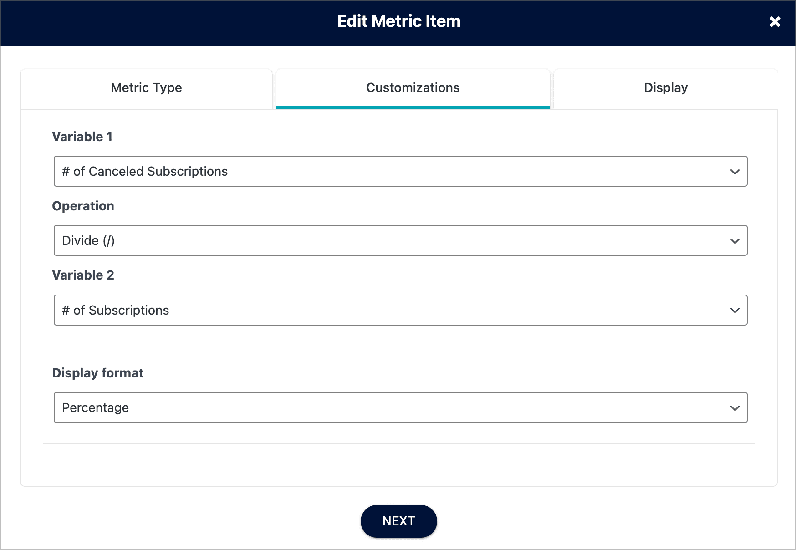Image resolution: width=796 pixels, height=550 pixels.
Task: Switch to the Metric Type tab
Action: click(x=146, y=87)
